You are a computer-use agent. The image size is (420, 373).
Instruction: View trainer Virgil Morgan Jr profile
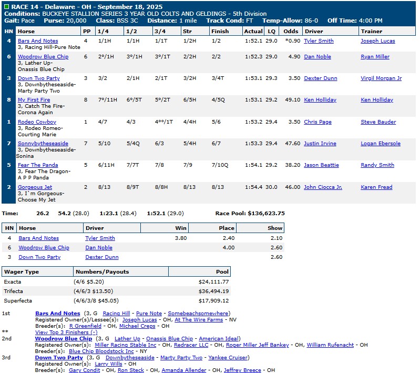click(381, 78)
